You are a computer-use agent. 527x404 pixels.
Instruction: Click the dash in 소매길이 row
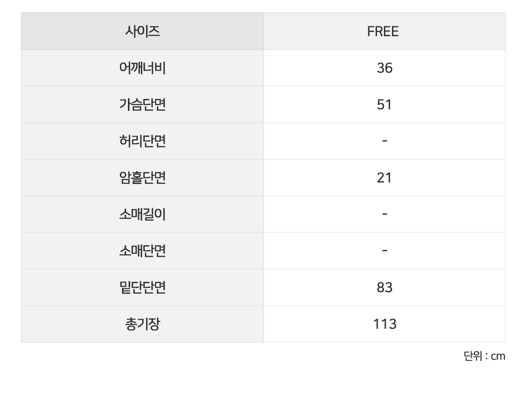click(384, 215)
